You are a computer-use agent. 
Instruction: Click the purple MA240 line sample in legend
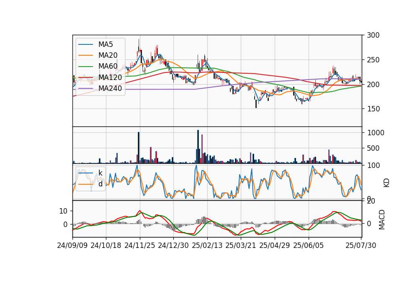tap(85, 88)
